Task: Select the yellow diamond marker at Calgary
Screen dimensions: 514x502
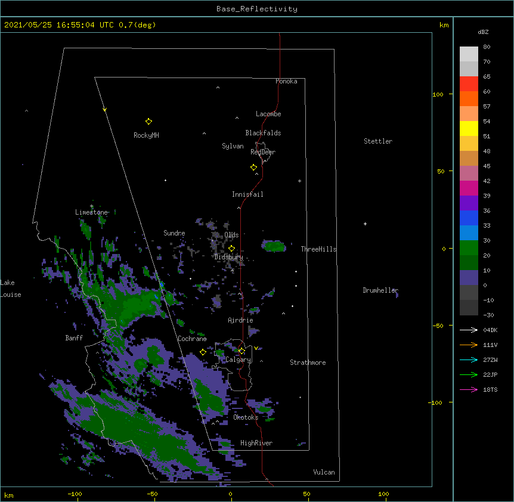Action: click(241, 351)
